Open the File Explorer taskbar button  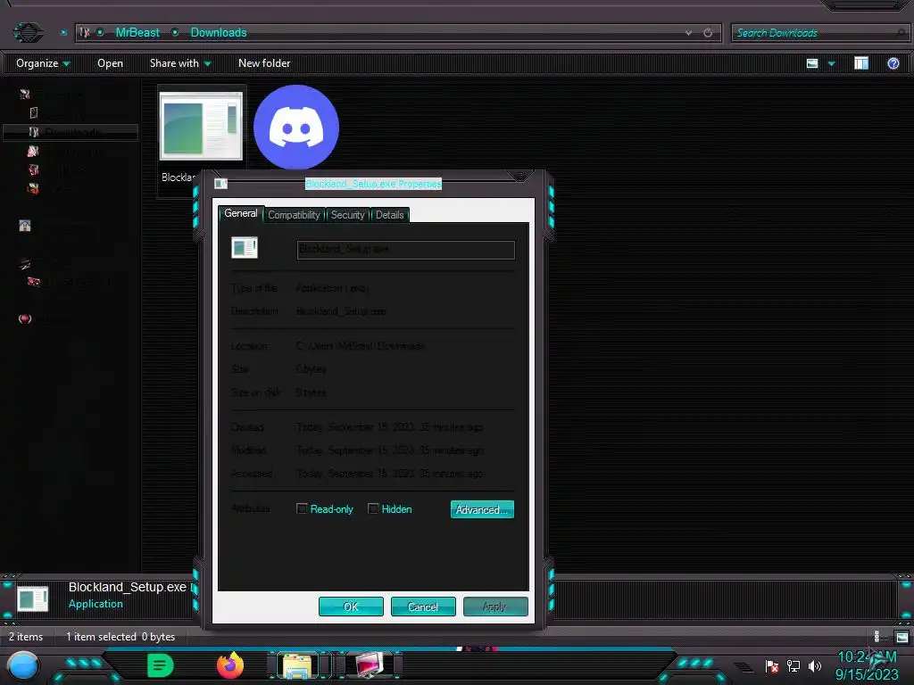click(296, 665)
